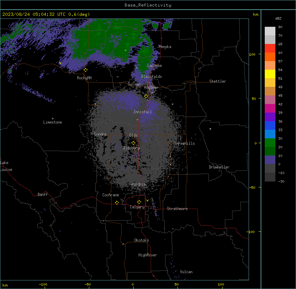Click the yellow diamond marker south of RedDeer
The width and height of the screenshot is (296, 289).
(x=146, y=96)
